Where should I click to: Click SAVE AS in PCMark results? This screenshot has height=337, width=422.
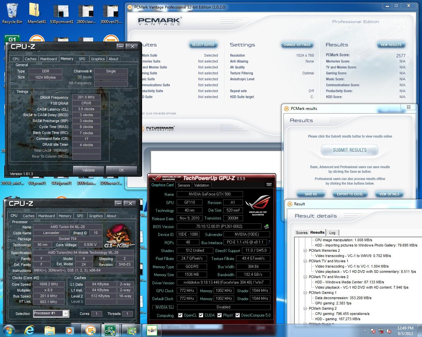[x=311, y=194]
